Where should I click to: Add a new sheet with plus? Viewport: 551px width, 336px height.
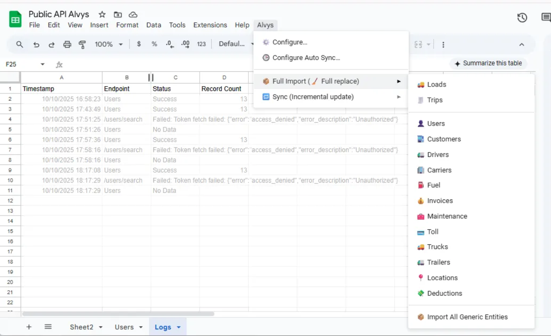click(29, 327)
